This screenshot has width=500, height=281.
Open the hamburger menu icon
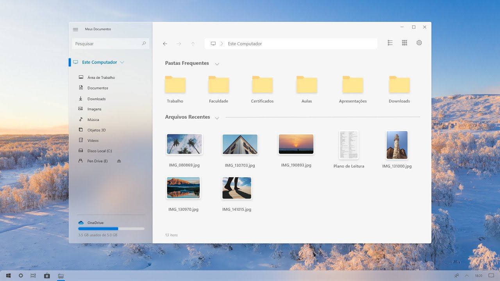[x=75, y=29]
